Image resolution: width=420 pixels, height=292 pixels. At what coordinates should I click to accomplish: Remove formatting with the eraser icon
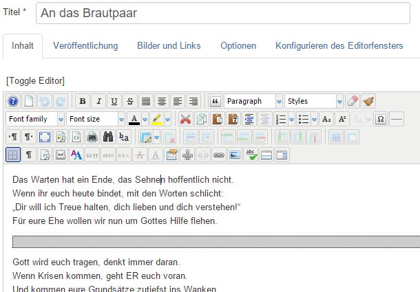click(x=353, y=102)
